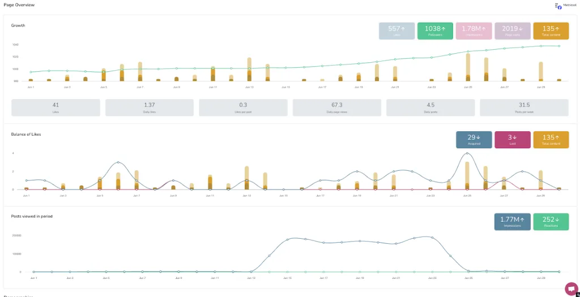Click the Likes per post 0.3 card
Viewport: 580px width, 297px height.
pos(243,107)
